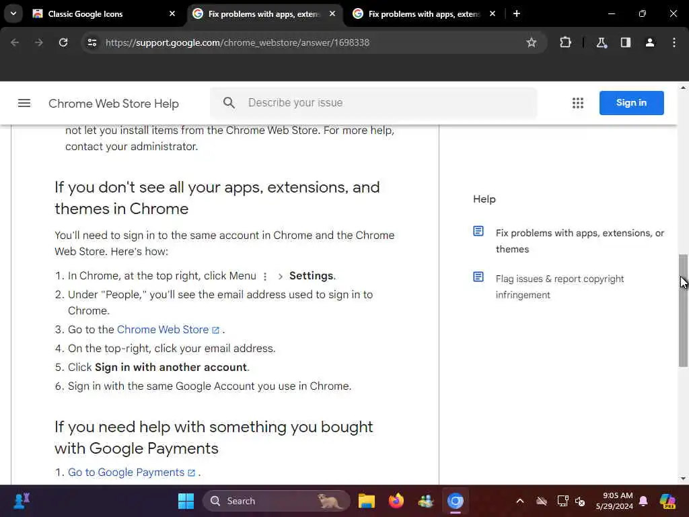This screenshot has width=689, height=517.
Task: Open the tab search dropdown arrow
Action: point(13,13)
